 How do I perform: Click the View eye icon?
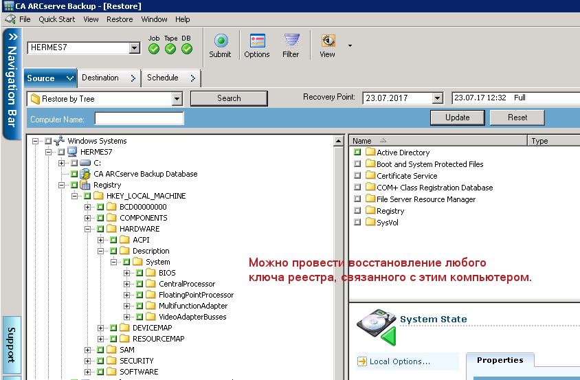point(328,41)
